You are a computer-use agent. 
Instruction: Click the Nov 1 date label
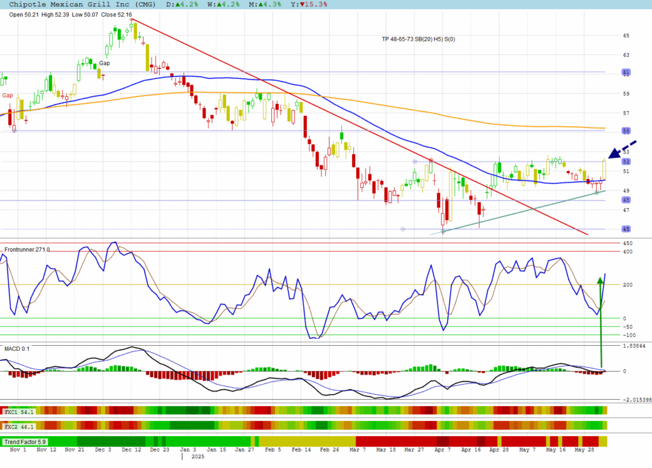click(x=18, y=450)
